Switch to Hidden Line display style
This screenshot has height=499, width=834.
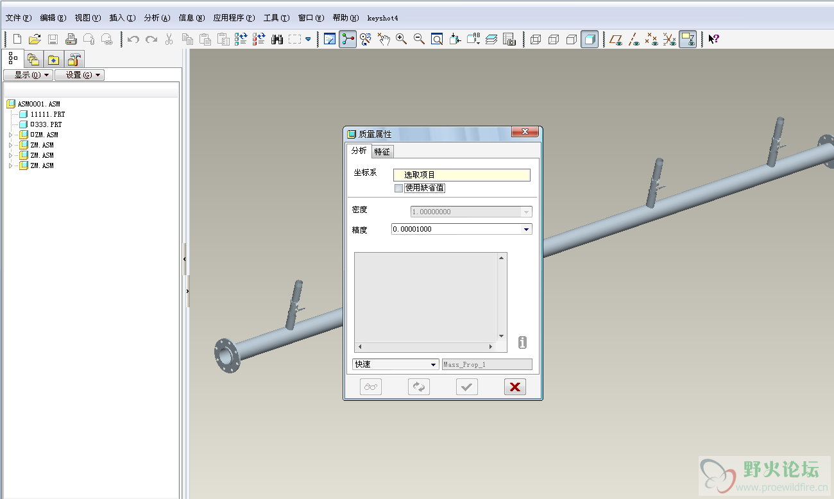click(554, 39)
